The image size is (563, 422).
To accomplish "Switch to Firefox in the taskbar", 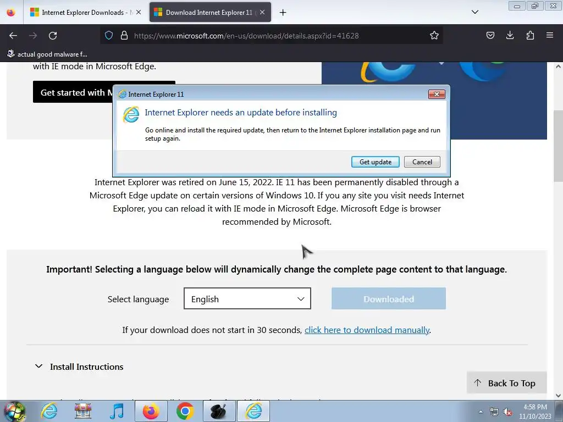I will 151,411.
